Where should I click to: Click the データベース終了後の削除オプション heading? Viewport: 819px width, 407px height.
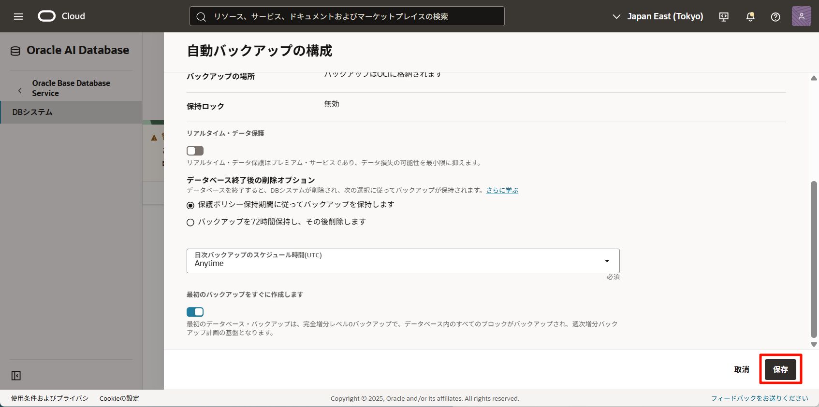[x=251, y=180]
